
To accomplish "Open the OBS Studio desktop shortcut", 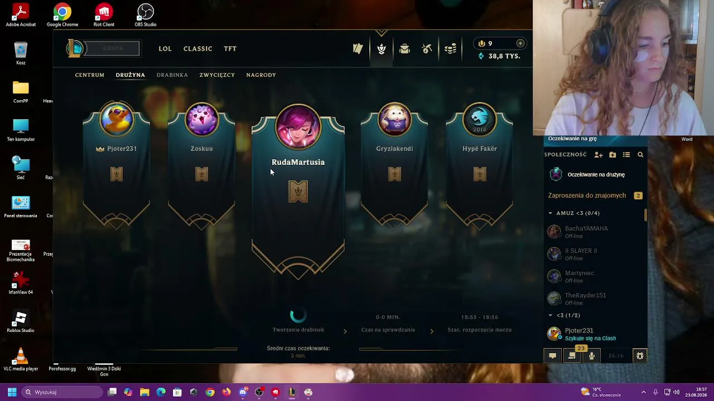I will (145, 16).
